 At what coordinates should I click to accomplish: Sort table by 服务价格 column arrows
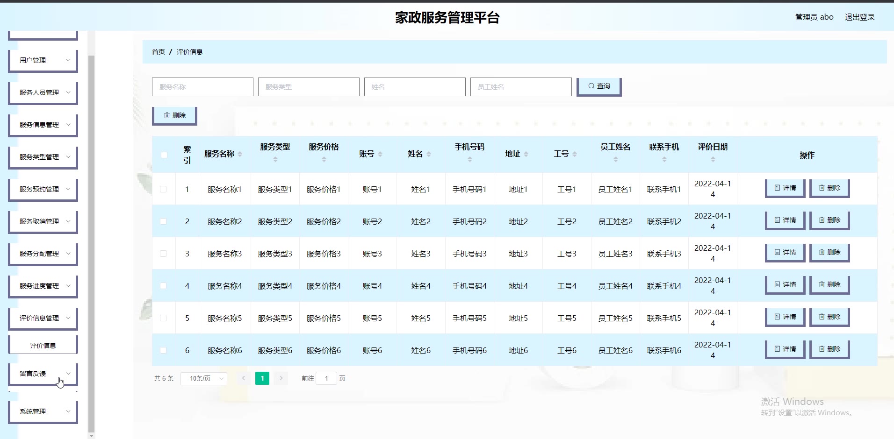324,160
